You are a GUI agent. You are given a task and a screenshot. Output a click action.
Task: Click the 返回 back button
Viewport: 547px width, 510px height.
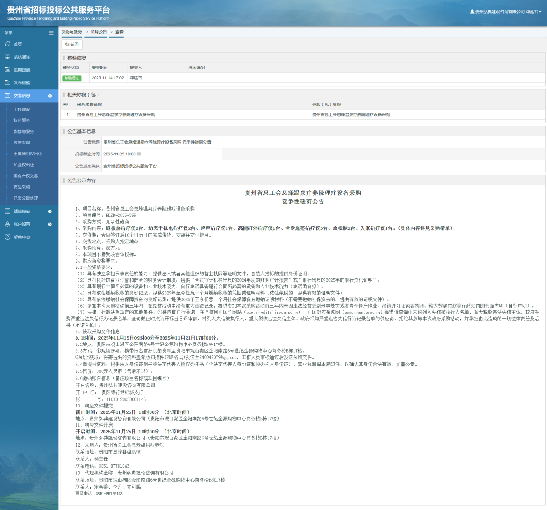72,45
